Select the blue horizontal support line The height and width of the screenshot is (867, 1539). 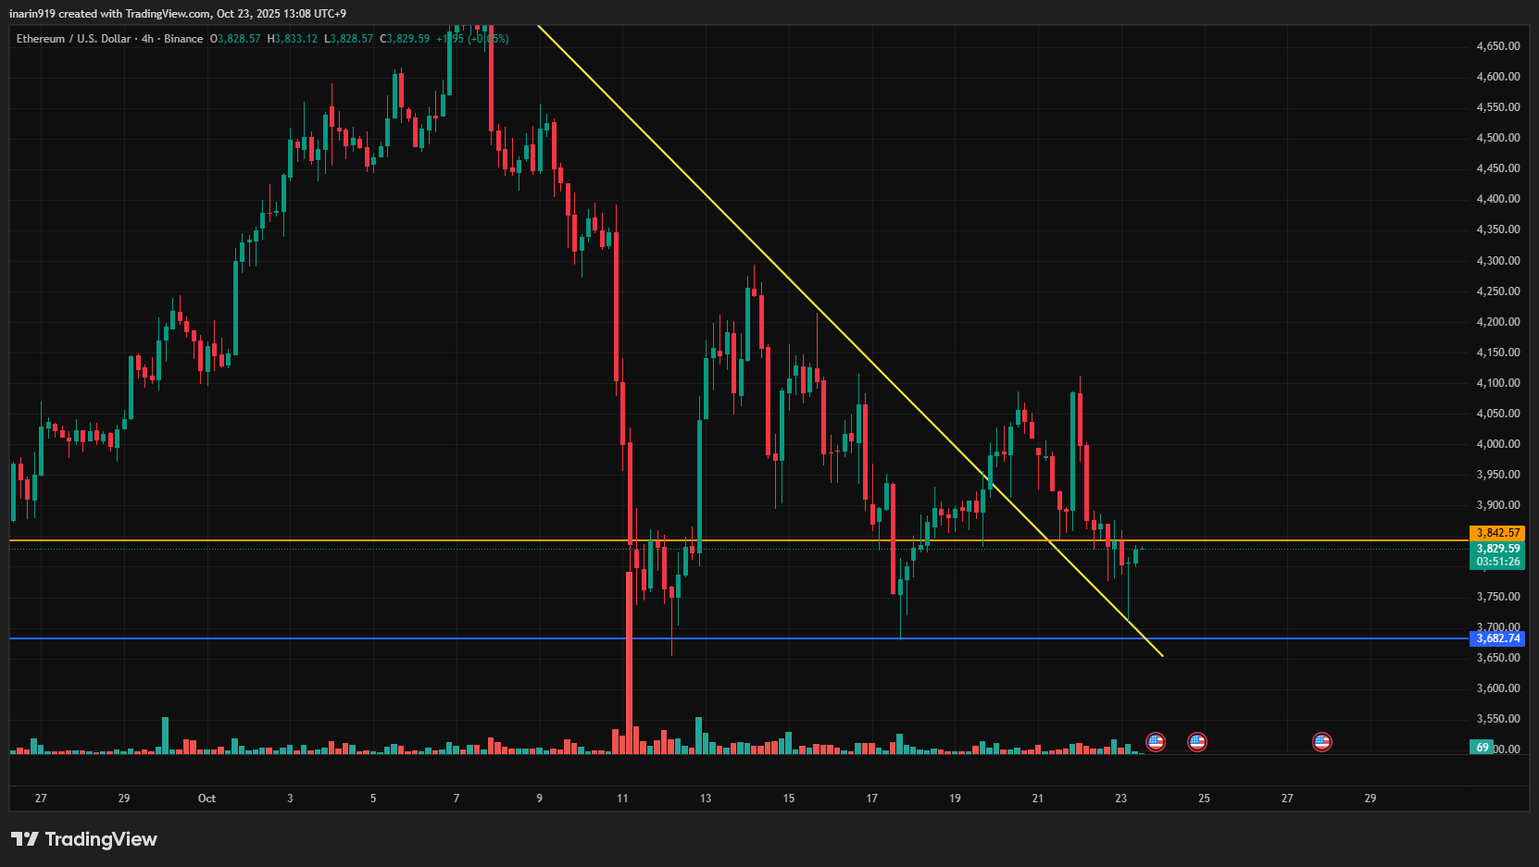(370, 638)
